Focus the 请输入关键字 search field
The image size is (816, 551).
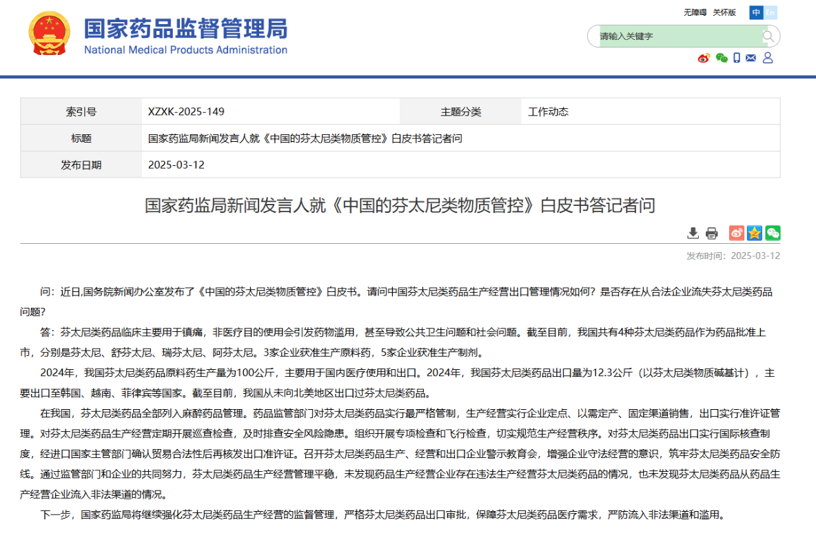coord(675,37)
